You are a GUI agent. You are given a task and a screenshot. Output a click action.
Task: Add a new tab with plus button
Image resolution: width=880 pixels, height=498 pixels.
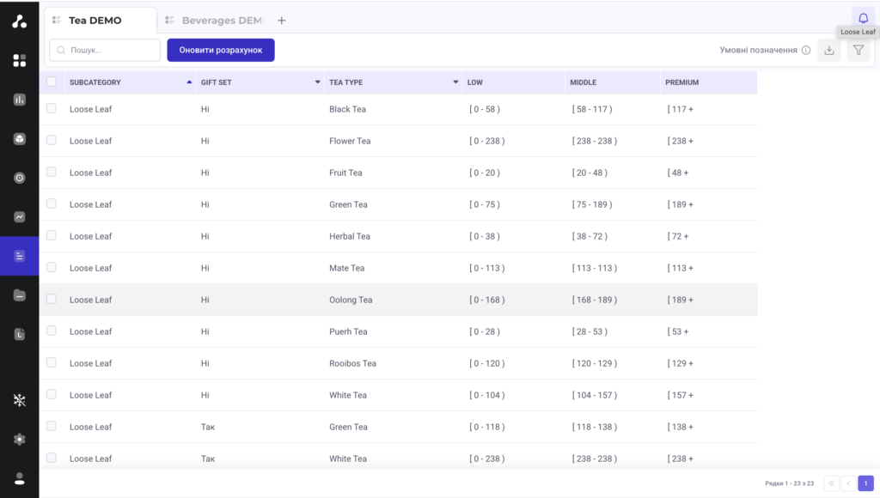coord(282,21)
